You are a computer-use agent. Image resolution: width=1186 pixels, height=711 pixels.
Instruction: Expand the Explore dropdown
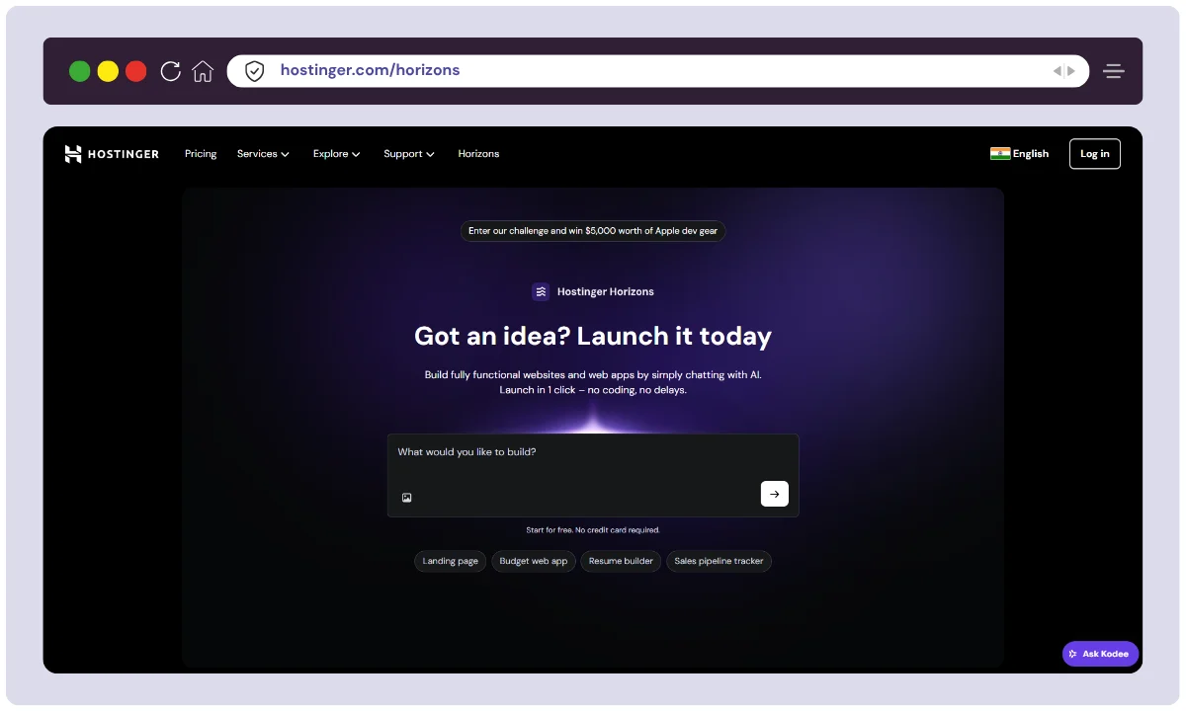[x=336, y=154]
